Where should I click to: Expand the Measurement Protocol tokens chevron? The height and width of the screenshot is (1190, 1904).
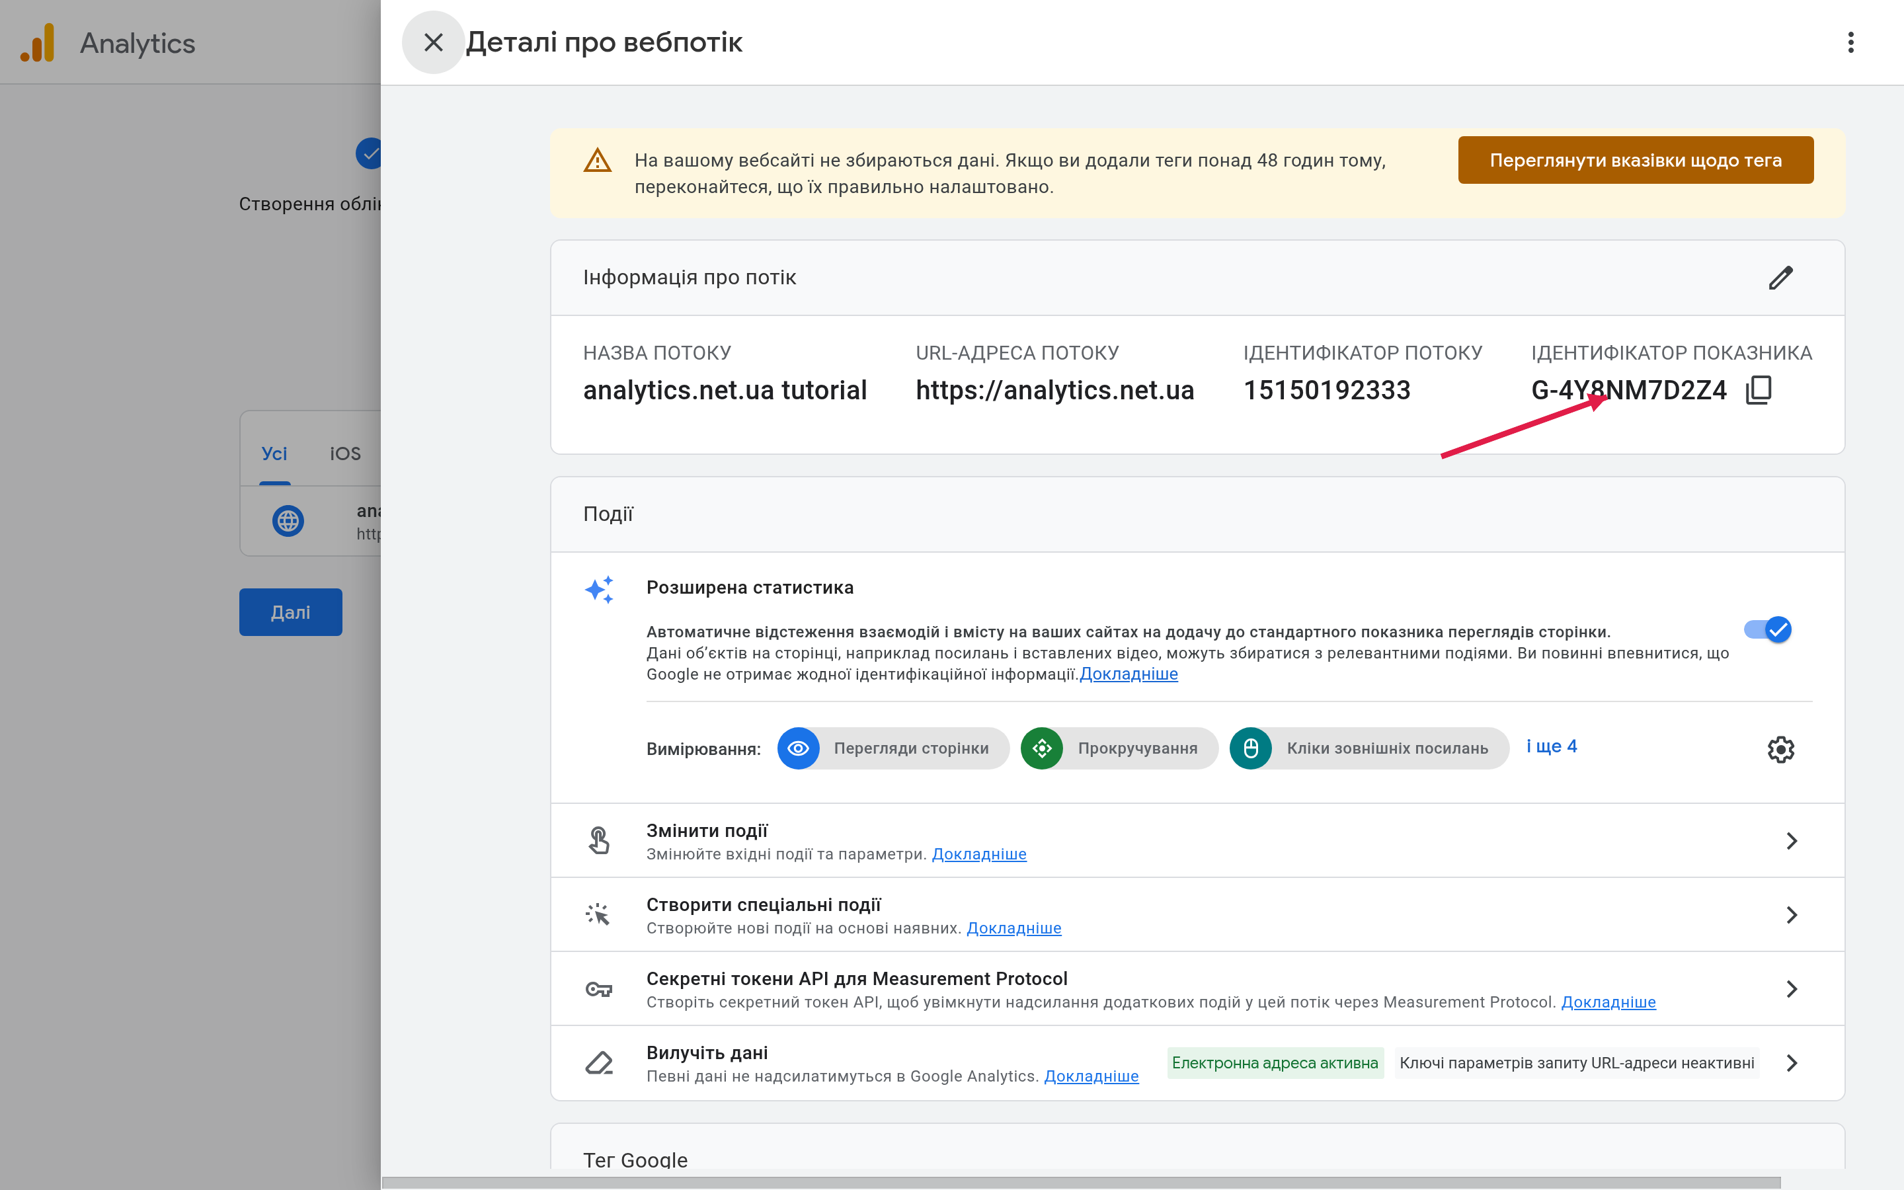[x=1792, y=989]
